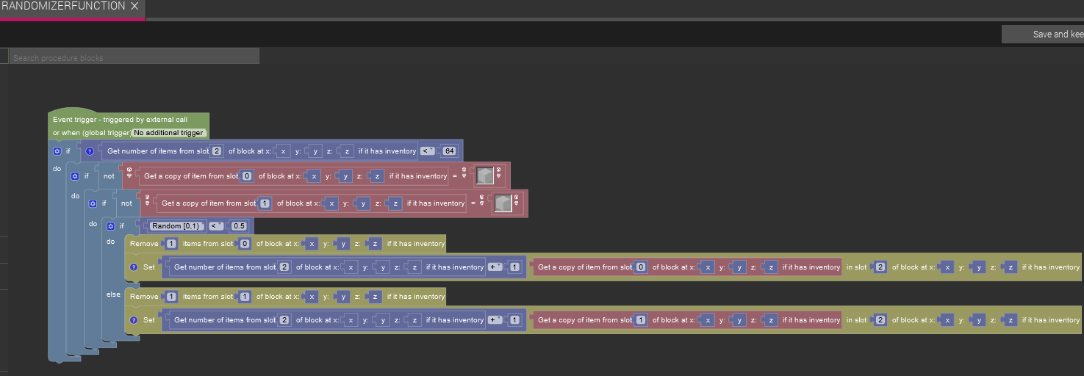Open the less-than operator dropdown before 0.5
The height and width of the screenshot is (376, 1084).
(x=215, y=226)
